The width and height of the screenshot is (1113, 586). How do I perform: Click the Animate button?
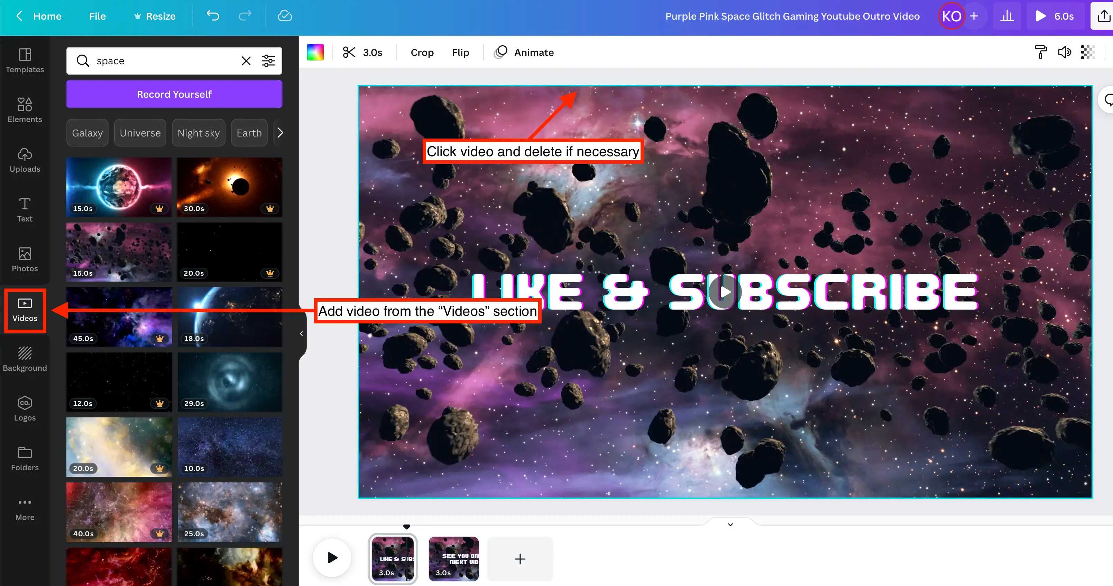524,52
